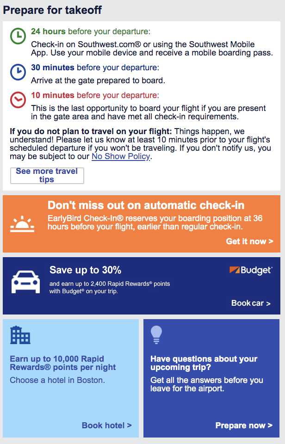285x444 pixels.
Task: Click the EarlyBird sunrise icon
Action: [22, 225]
